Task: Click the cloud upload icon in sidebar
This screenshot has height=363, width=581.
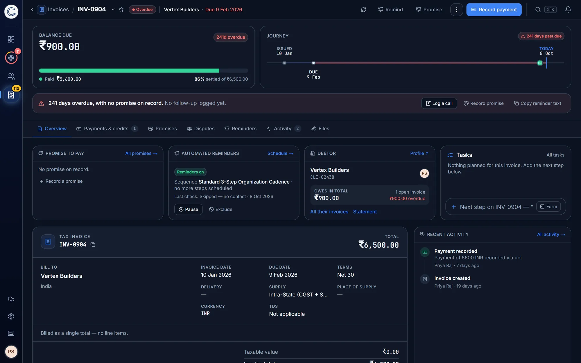Action: pyautogui.click(x=11, y=299)
